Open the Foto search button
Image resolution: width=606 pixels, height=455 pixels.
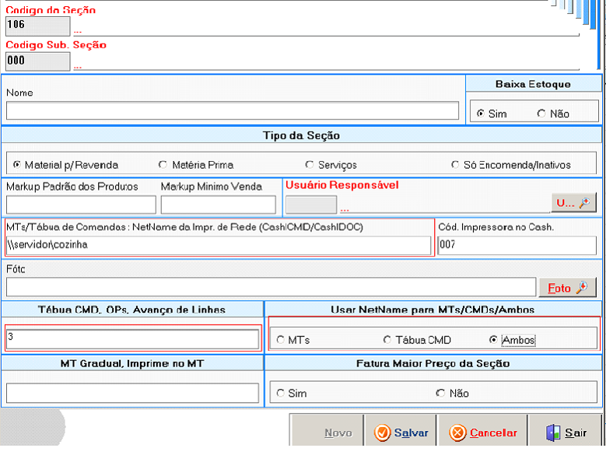[x=567, y=288]
